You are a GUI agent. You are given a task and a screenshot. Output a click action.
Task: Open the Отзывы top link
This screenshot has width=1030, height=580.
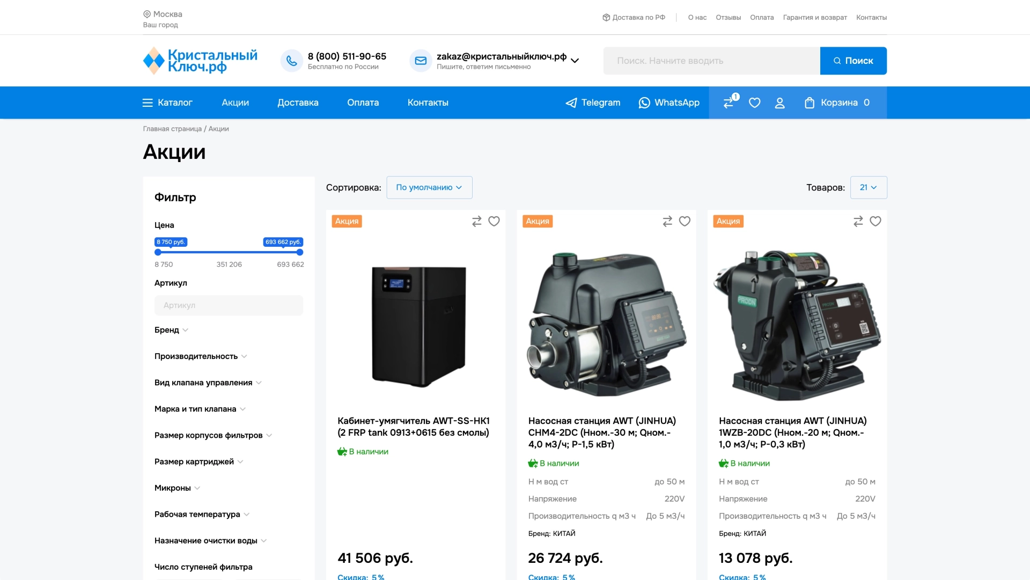(729, 17)
